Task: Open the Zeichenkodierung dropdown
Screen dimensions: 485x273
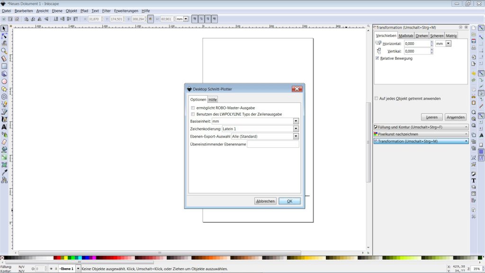Action: pyautogui.click(x=296, y=129)
